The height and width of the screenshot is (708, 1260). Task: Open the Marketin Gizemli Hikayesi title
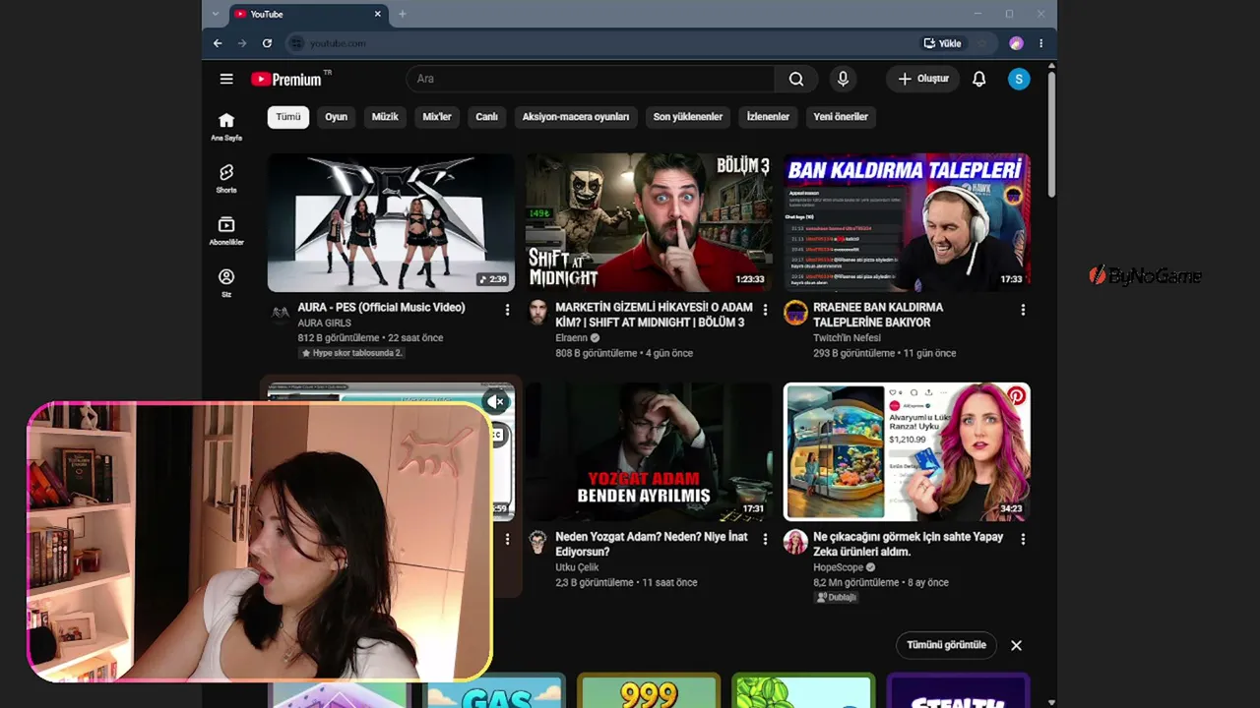coord(654,315)
